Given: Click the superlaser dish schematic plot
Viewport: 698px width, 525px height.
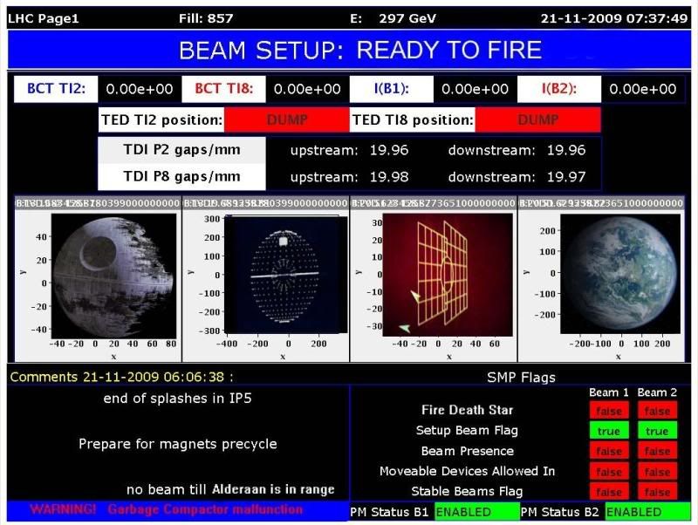Looking at the screenshot, I should [x=286, y=275].
